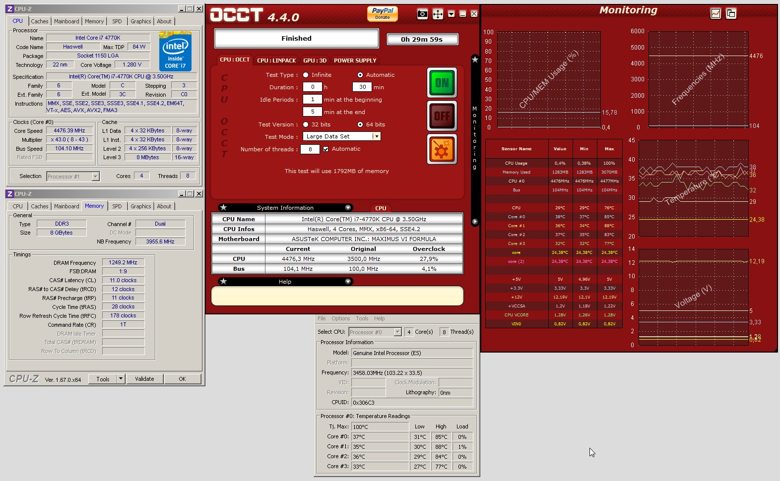Take a screenshot with OCCT camera icon
Screen dimensions: 780x481
(x=422, y=14)
